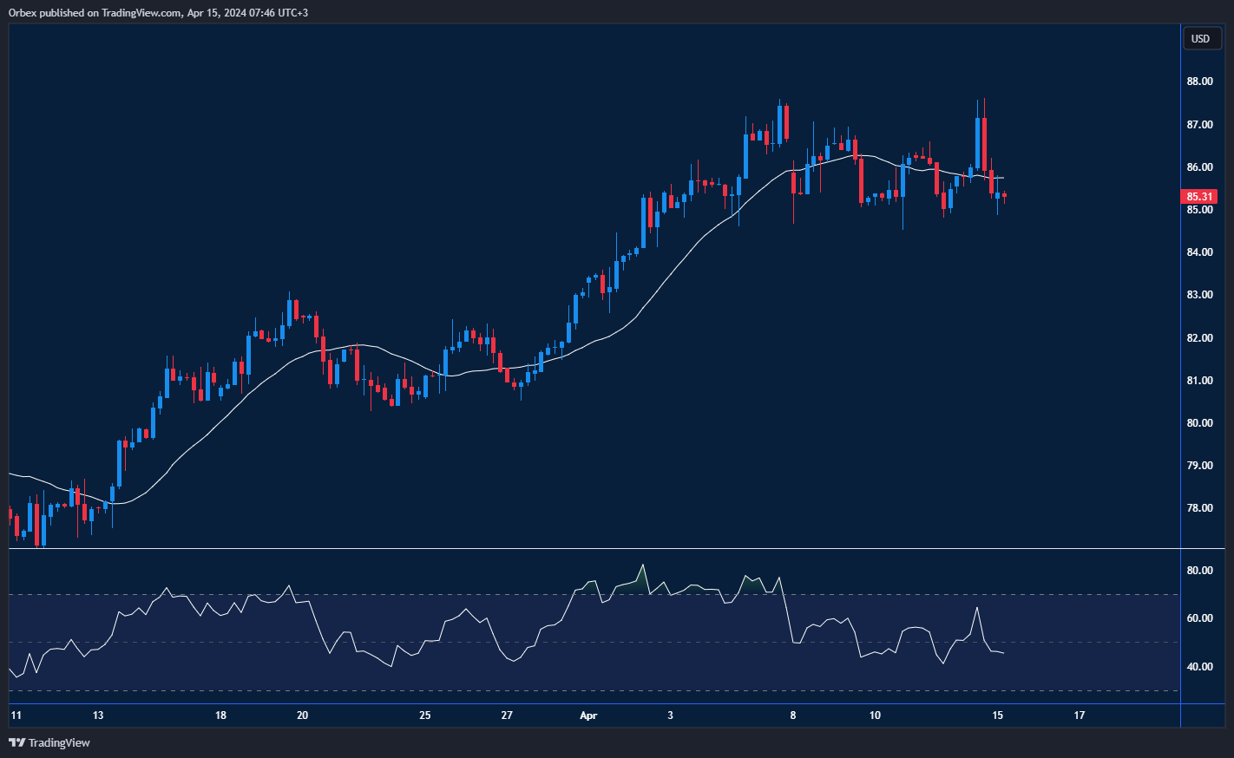
Task: Select the 80.00 label on RSI scale
Action: [x=1200, y=571]
